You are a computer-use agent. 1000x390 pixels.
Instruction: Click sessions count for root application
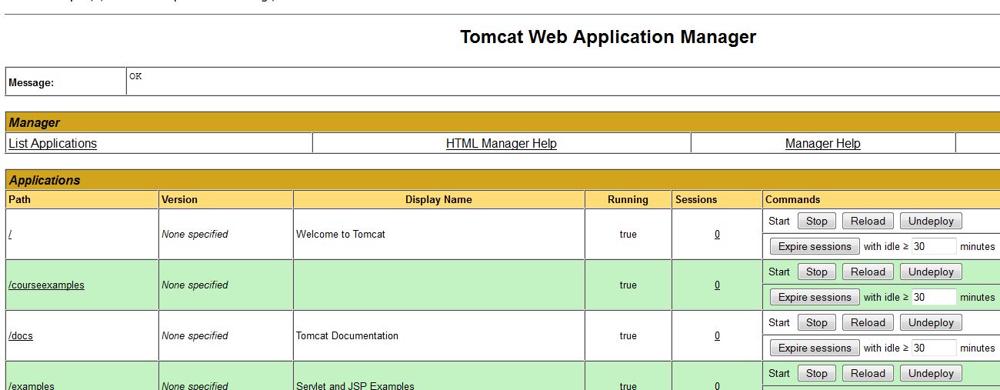[717, 234]
